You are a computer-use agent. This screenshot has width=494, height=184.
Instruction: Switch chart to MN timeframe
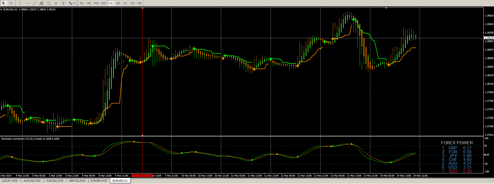coord(140,3)
